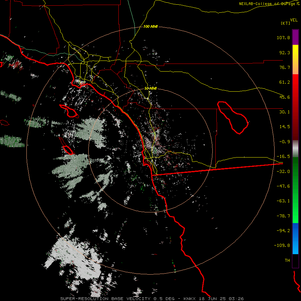Click the -16.5 velocity scale value

[283, 157]
